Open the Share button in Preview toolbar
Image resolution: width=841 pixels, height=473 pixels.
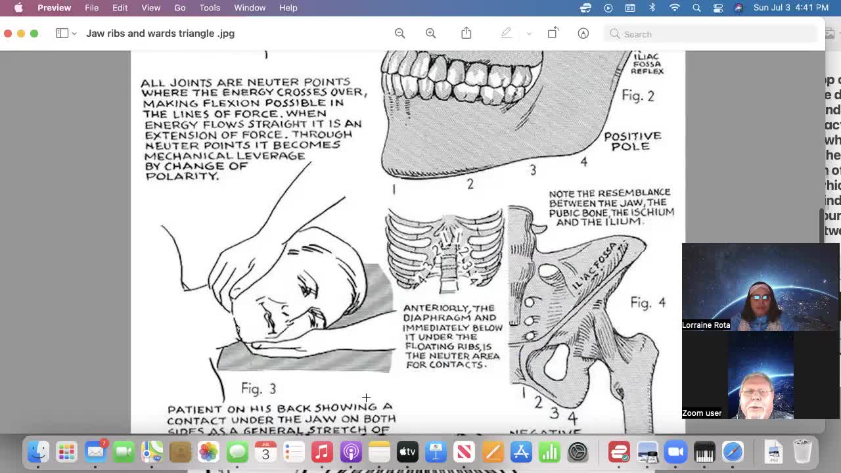[466, 34]
